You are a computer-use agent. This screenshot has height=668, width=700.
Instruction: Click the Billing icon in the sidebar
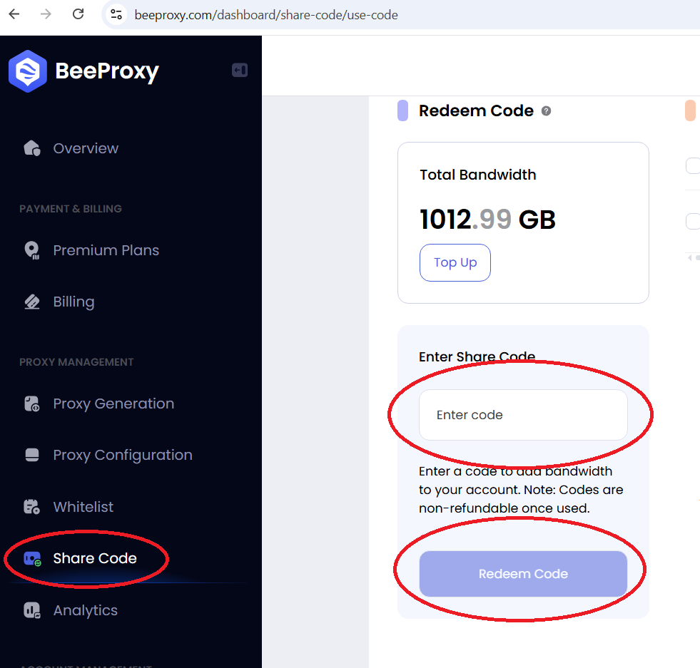31,302
